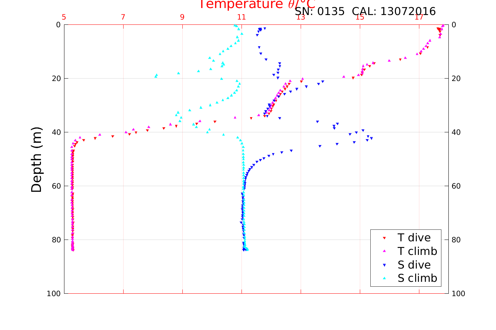Image resolution: width=496 pixels, height=330 pixels.
Task: Select the right depth axis tick 80
Action: point(456,240)
